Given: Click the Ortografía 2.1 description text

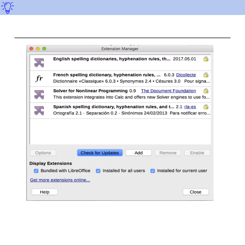Looking at the screenshot, I should [x=132, y=113].
